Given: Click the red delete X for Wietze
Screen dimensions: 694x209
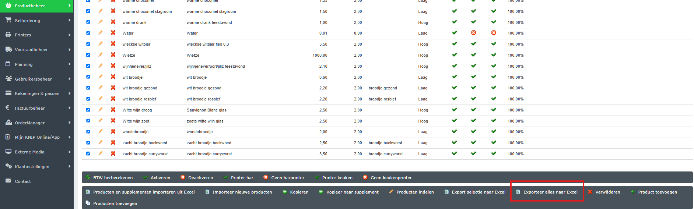Looking at the screenshot, I should coord(113,55).
